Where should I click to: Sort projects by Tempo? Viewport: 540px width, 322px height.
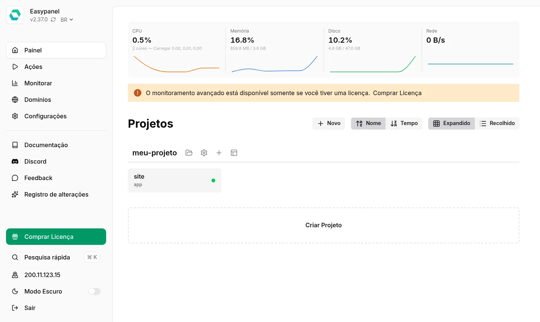coord(404,124)
